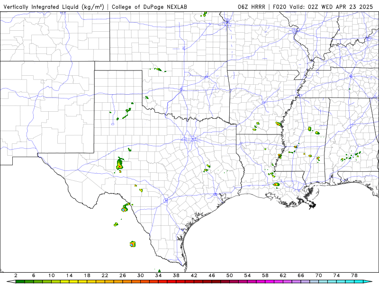The height and width of the screenshot is (284, 379).
Task: Click legend value 14 on the color scale
Action: pyautogui.click(x=69, y=275)
